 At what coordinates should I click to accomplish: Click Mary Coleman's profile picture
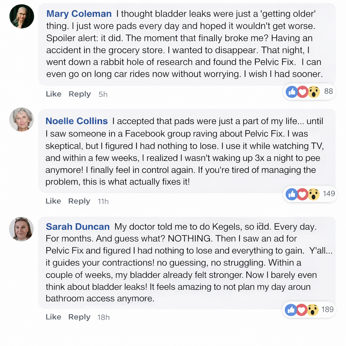(x=22, y=16)
